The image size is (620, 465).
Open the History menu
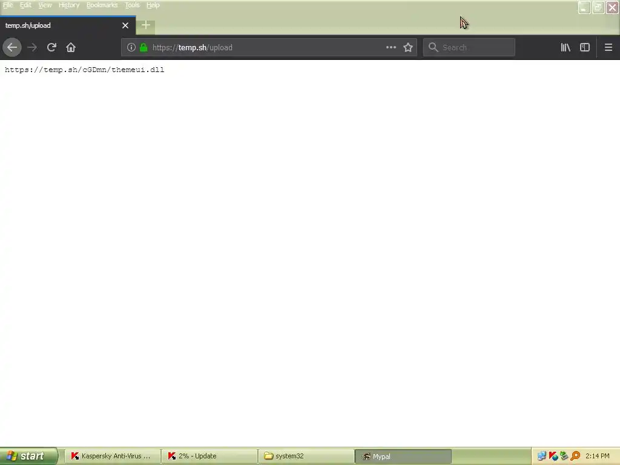pos(69,5)
